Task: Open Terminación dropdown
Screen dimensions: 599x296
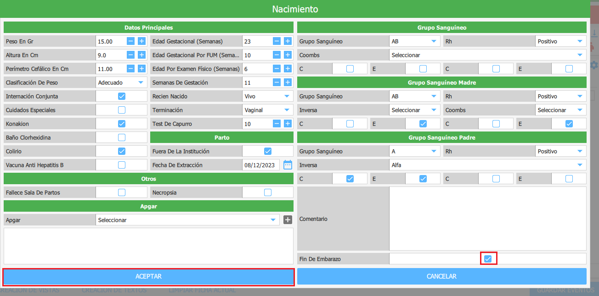Action: click(268, 110)
